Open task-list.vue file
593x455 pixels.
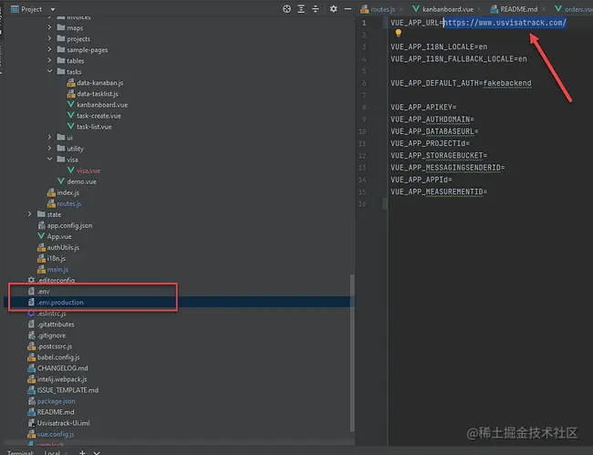94,127
